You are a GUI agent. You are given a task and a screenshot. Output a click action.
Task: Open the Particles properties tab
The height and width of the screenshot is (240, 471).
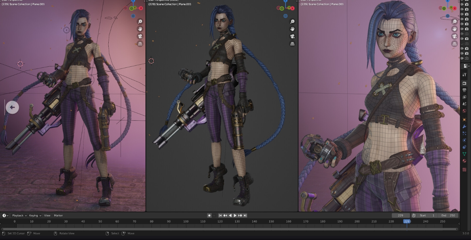point(464,133)
